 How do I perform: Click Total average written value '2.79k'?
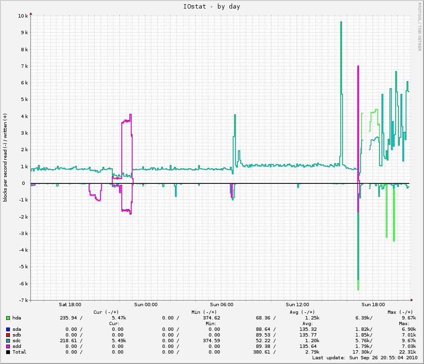pyautogui.click(x=312, y=352)
